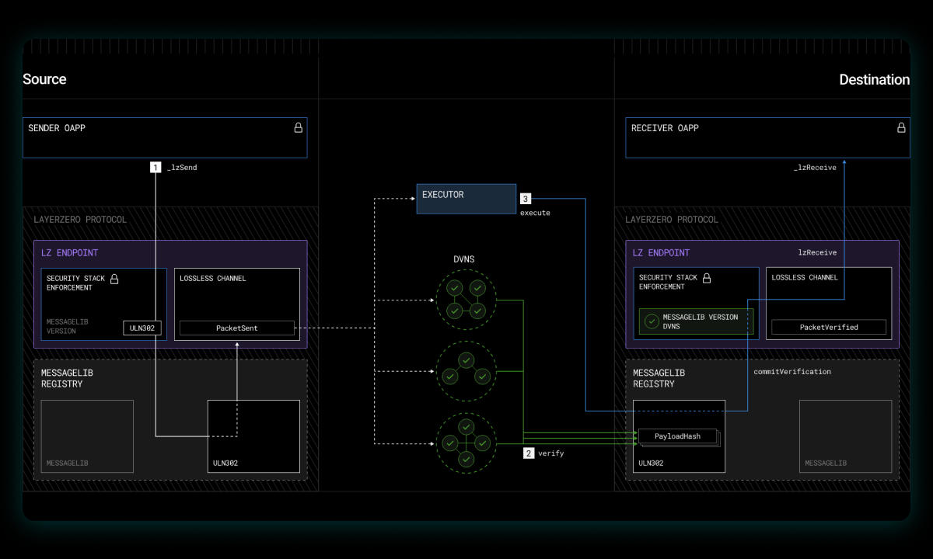Click lock icon beside Destination Security Stack Enforcement
The height and width of the screenshot is (559, 933).
[707, 278]
